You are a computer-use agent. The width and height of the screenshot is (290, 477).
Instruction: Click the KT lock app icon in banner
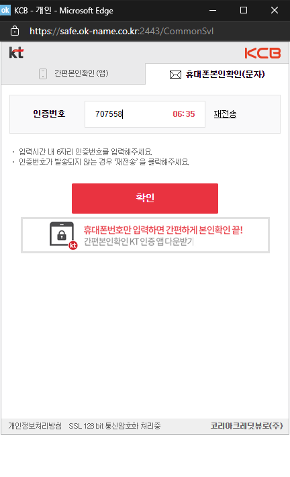(63, 235)
